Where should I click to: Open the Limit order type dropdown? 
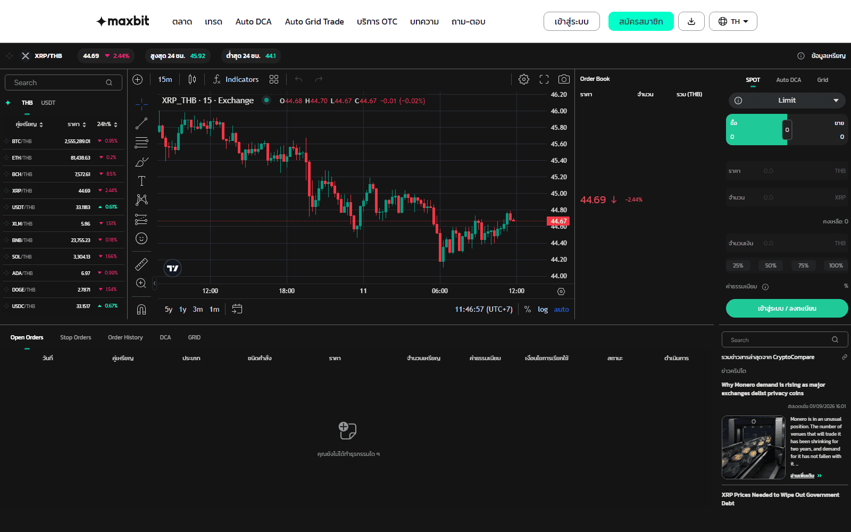point(787,101)
